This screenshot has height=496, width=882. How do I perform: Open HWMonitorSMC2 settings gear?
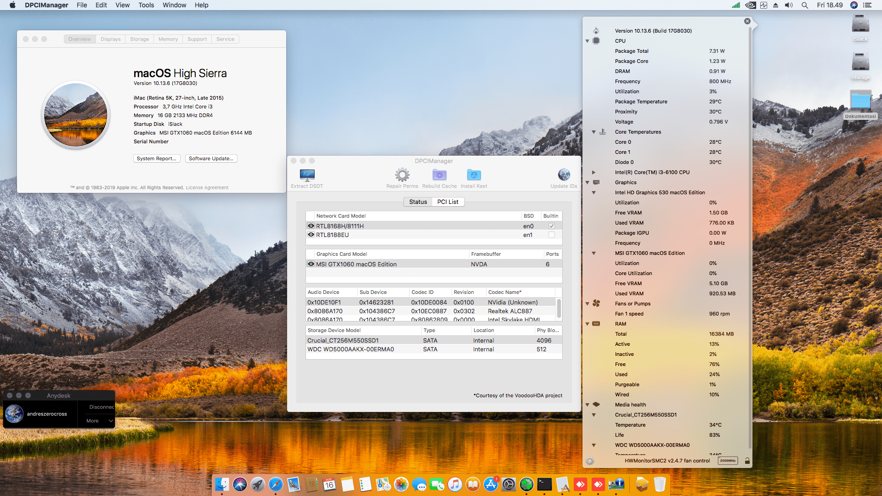click(589, 461)
